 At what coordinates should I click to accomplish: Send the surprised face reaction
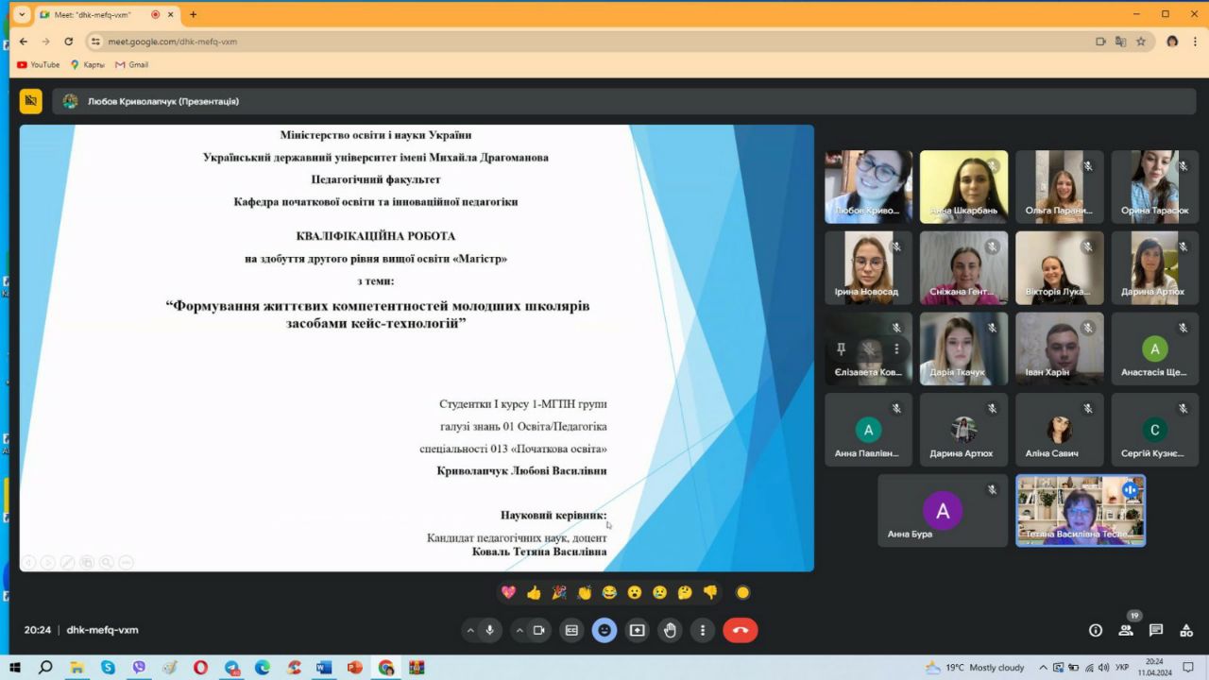click(x=635, y=592)
